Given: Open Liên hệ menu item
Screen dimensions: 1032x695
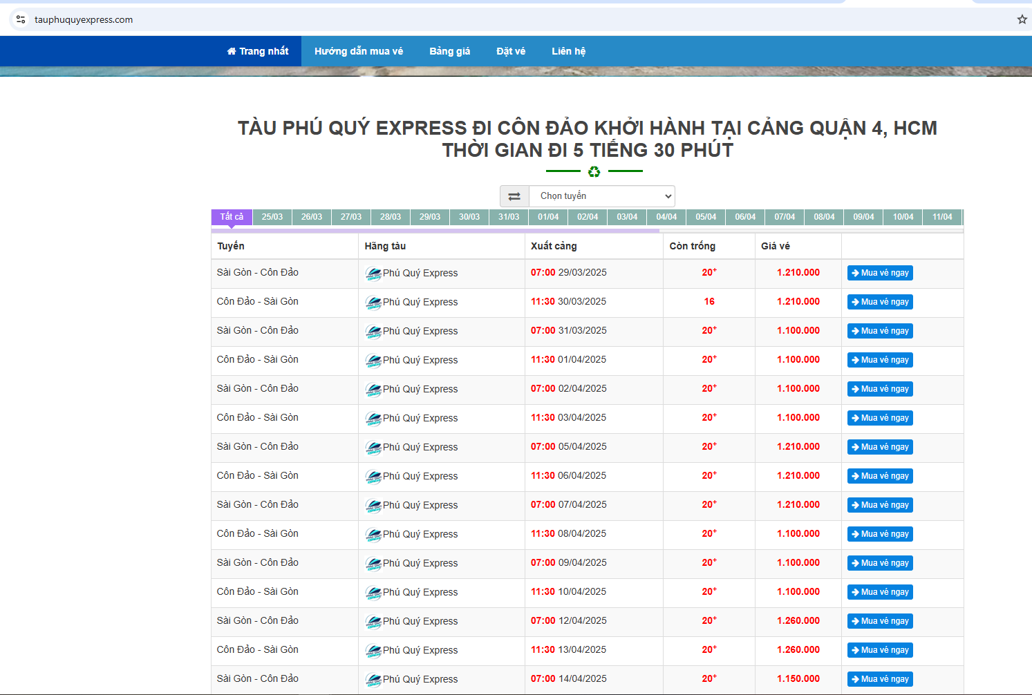Looking at the screenshot, I should (569, 51).
